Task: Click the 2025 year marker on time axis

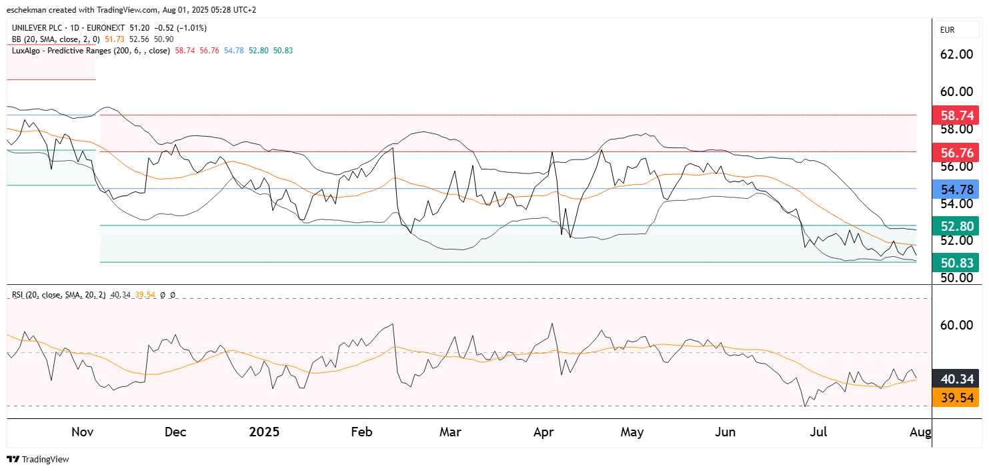Action: [264, 432]
